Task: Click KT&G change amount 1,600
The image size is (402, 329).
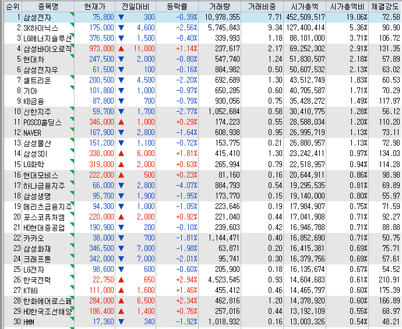Action: [146, 291]
